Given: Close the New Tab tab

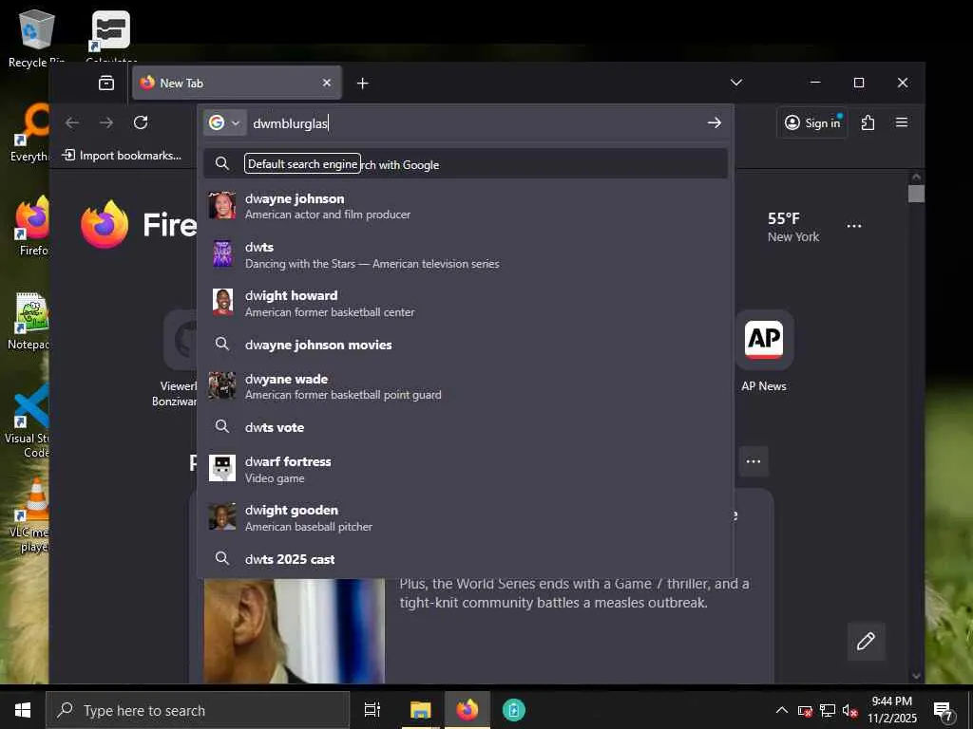Looking at the screenshot, I should pyautogui.click(x=327, y=84).
